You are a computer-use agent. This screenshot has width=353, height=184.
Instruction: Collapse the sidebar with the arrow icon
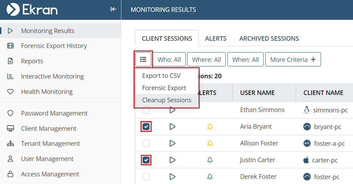(x=113, y=9)
